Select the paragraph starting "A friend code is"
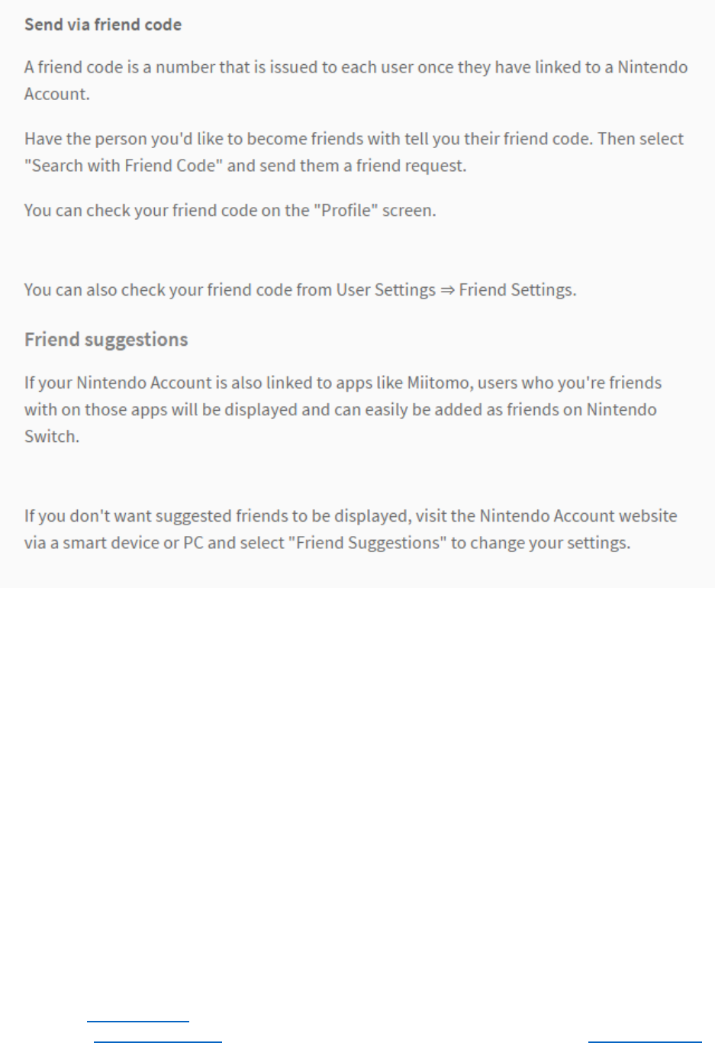This screenshot has width=715, height=1043. click(x=356, y=80)
